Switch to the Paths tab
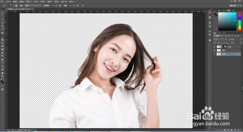Screen dimensions: 243x132 224,33
